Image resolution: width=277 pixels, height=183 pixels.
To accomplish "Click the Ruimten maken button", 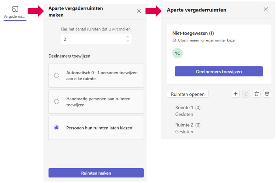I will pyautogui.click(x=96, y=173).
